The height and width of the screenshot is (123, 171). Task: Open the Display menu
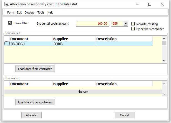pos(29,12)
